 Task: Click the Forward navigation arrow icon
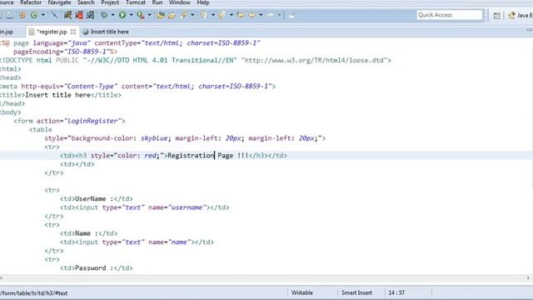271,15
